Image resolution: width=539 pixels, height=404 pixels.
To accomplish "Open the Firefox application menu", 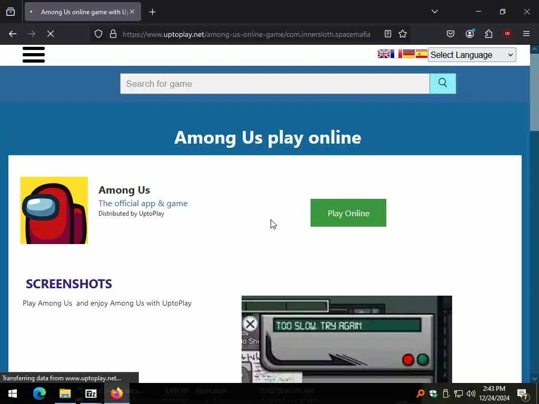I will pos(526,34).
